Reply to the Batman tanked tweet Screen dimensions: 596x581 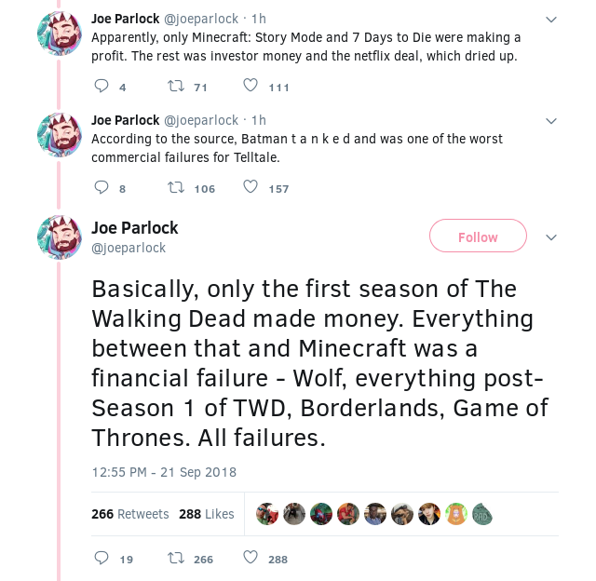pos(102,187)
